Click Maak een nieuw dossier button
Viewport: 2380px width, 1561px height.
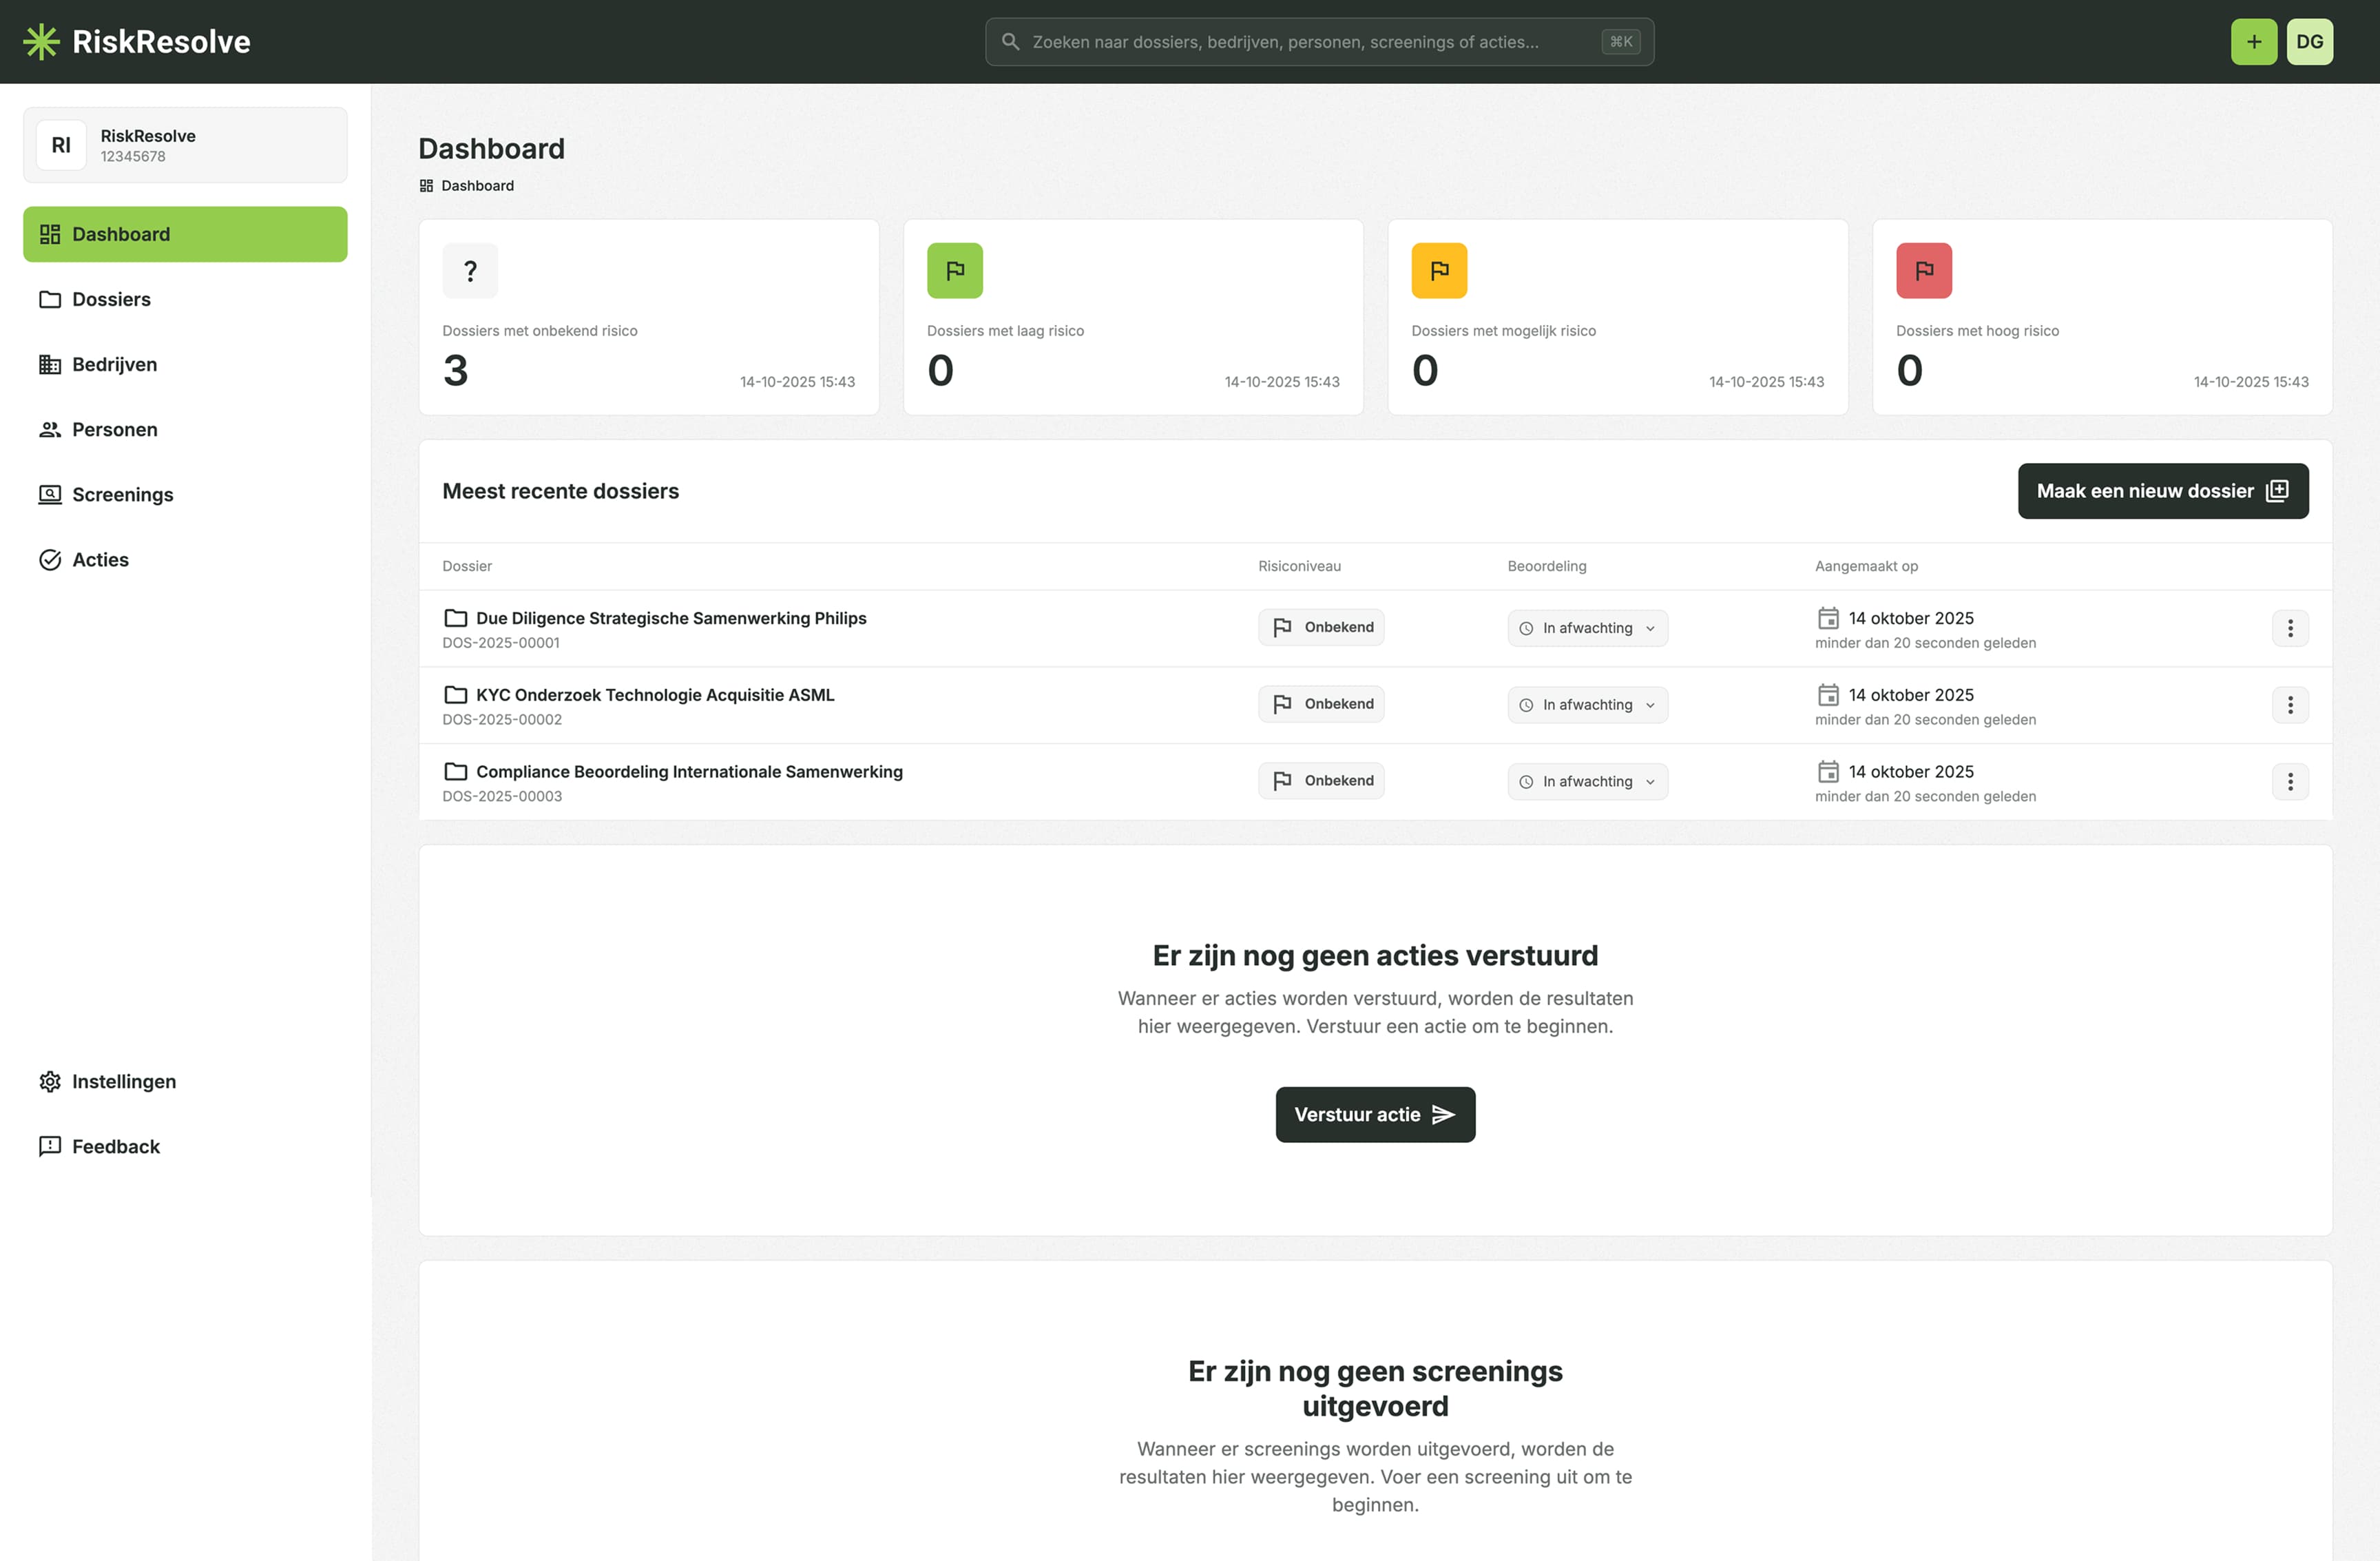point(2162,491)
